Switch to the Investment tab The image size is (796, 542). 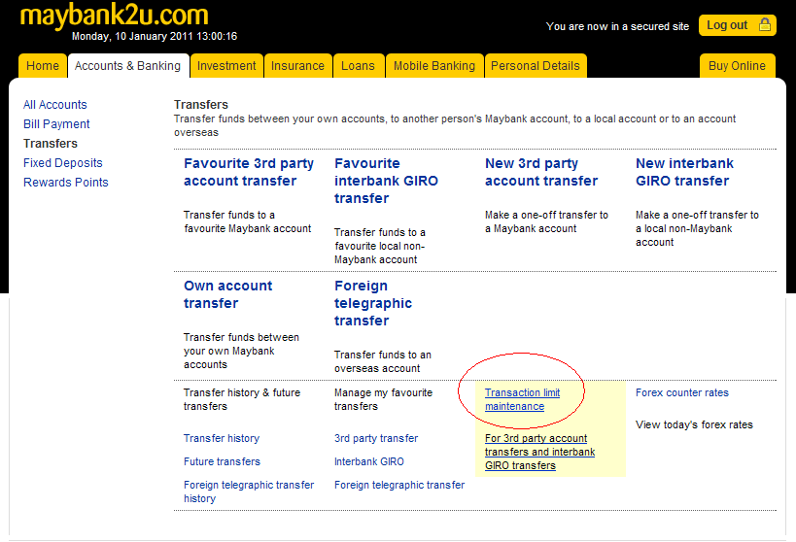click(226, 66)
